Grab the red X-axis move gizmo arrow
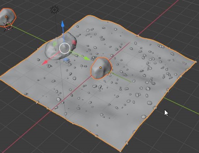 tap(45, 62)
